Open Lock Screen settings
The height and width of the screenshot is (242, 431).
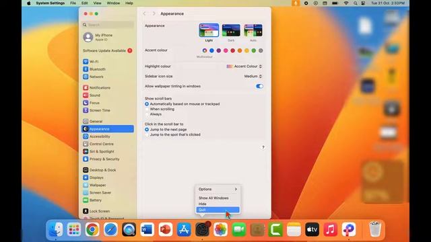click(108, 211)
